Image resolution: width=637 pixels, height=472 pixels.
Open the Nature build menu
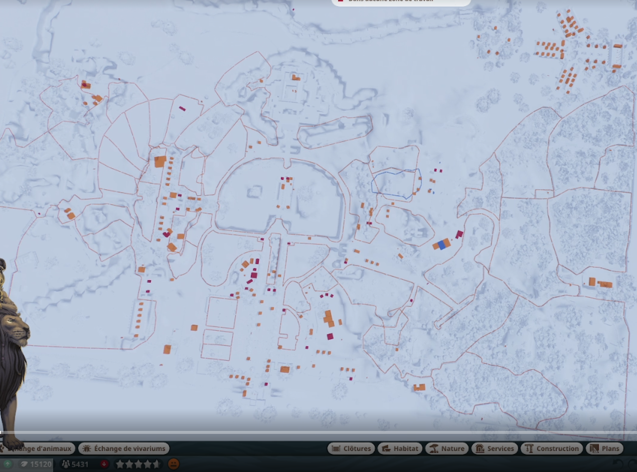(x=447, y=448)
